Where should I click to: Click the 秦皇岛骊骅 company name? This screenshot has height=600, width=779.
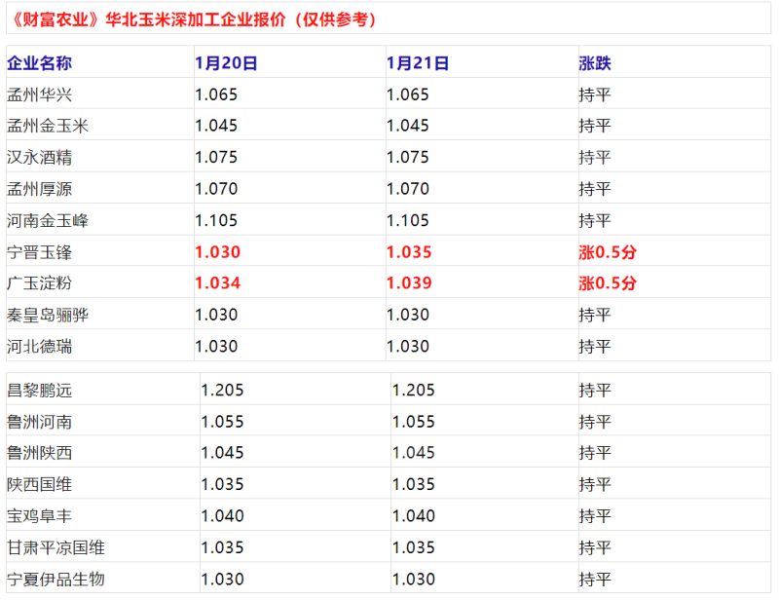[x=47, y=316]
